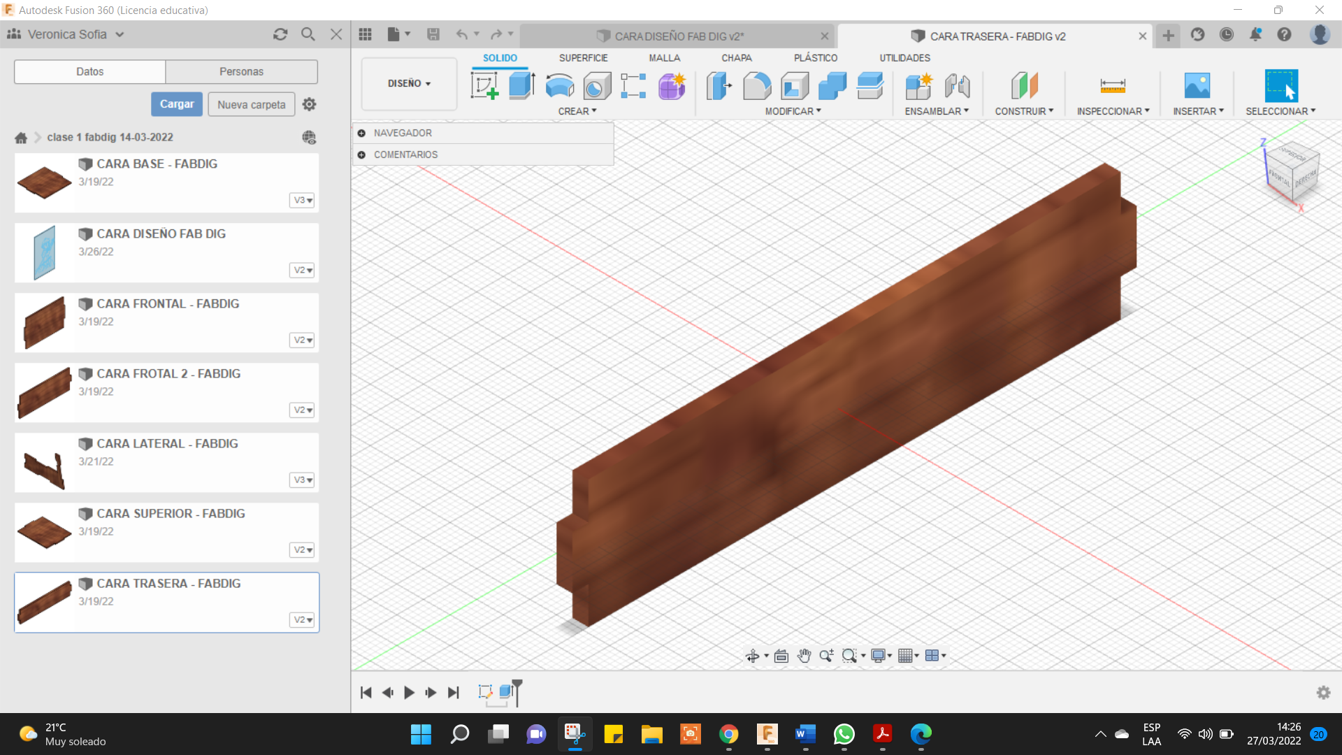Switch to the Personas tab
Screen dimensions: 1342x755
[241, 71]
